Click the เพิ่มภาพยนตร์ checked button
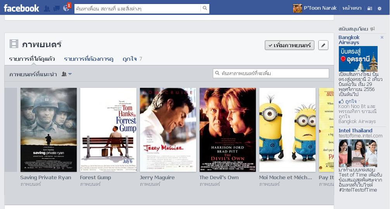Image resolution: width=390 pixels, height=209 pixels. point(289,45)
